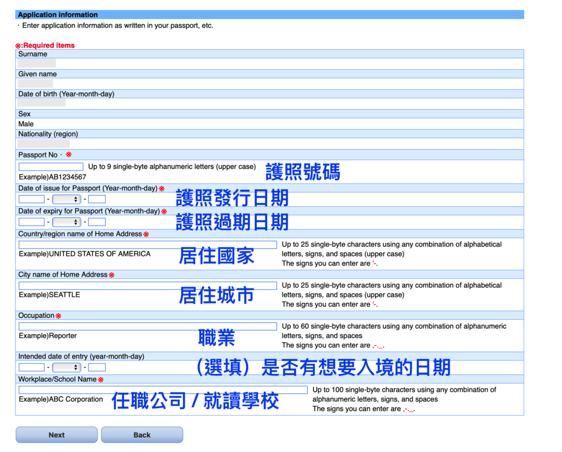Select the City name of Home Address field
This screenshot has width=562, height=452.
coord(147,285)
